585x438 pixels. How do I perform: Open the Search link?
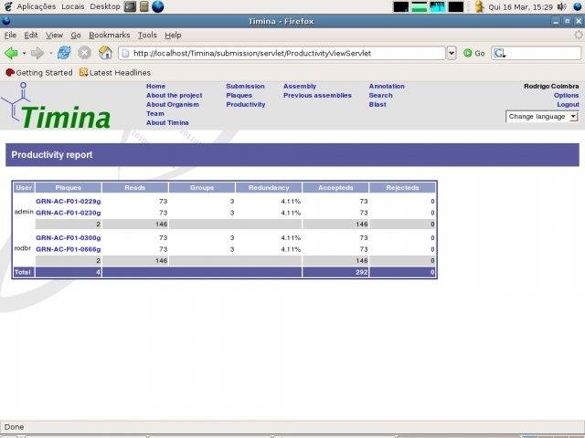(380, 95)
